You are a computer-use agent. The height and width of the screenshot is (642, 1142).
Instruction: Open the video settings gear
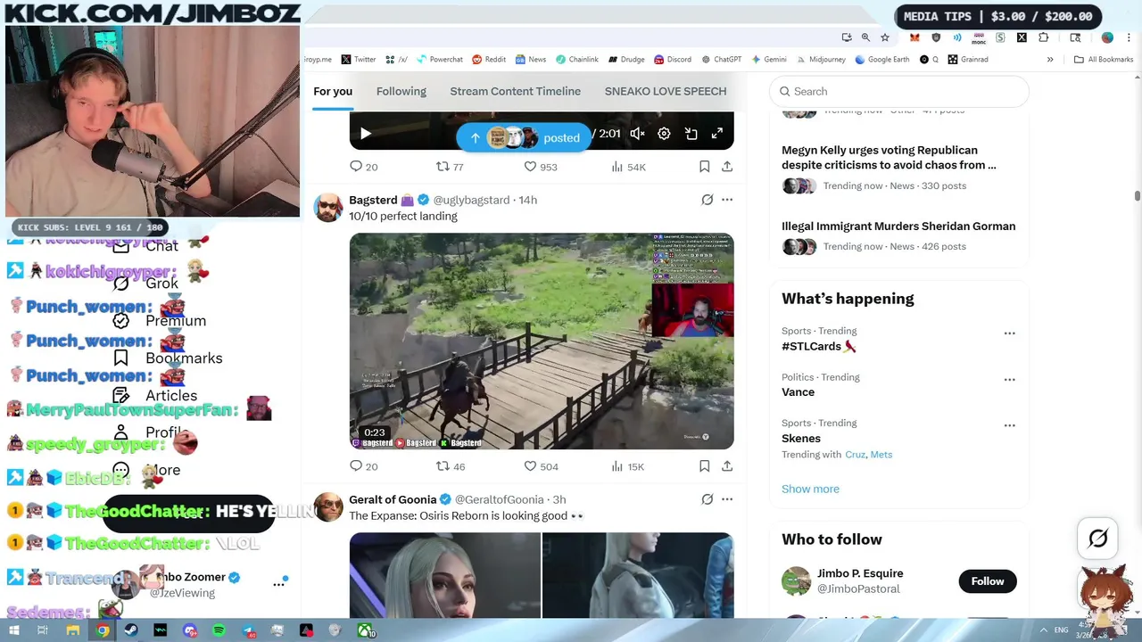[x=664, y=134]
